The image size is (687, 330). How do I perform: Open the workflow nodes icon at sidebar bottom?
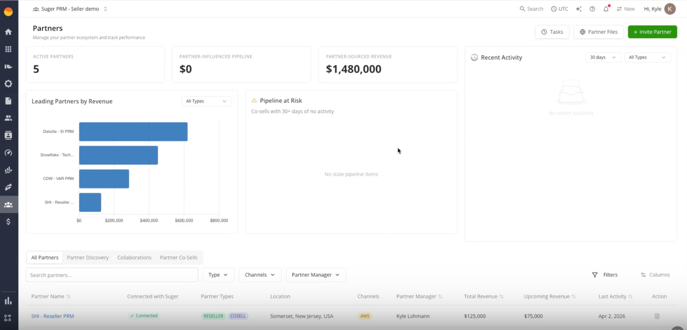(8, 318)
